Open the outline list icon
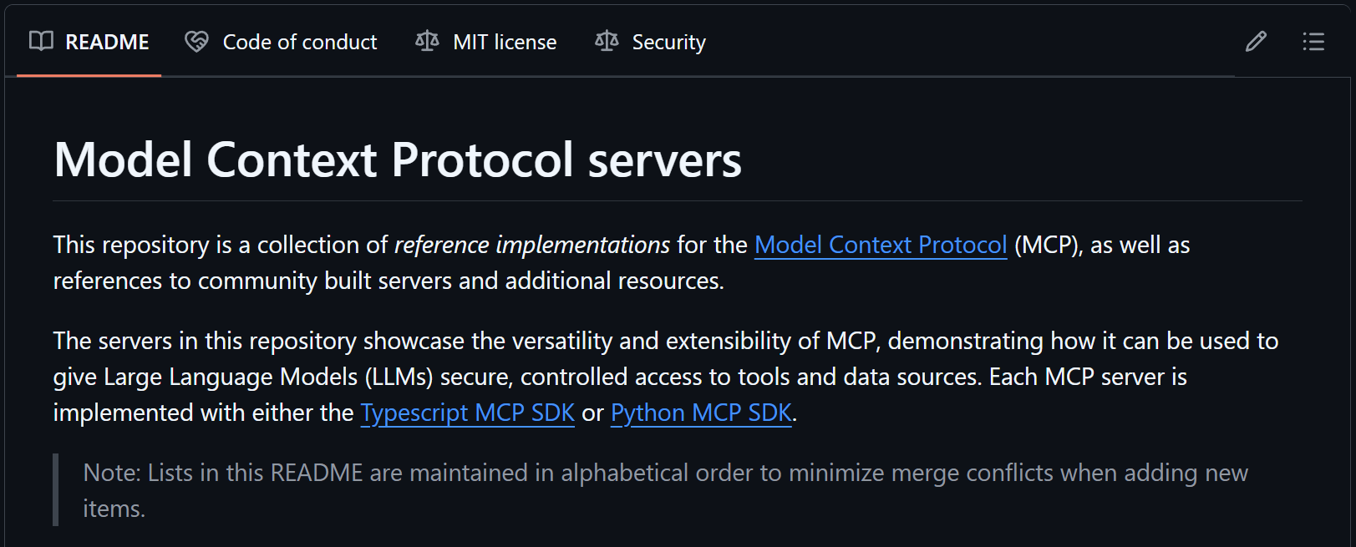1356x547 pixels. [x=1313, y=42]
